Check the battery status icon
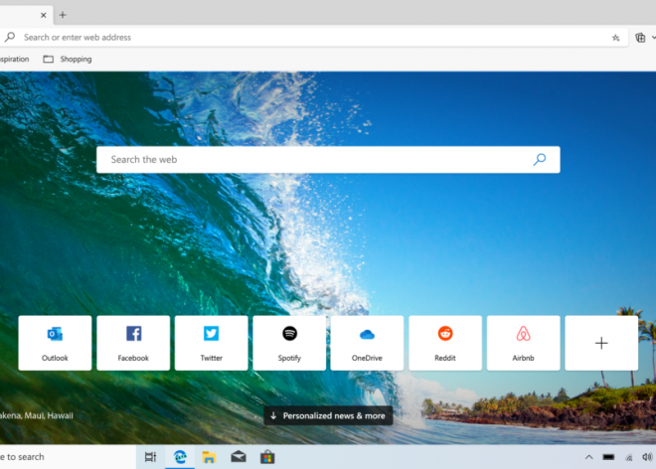656x469 pixels. [x=608, y=457]
